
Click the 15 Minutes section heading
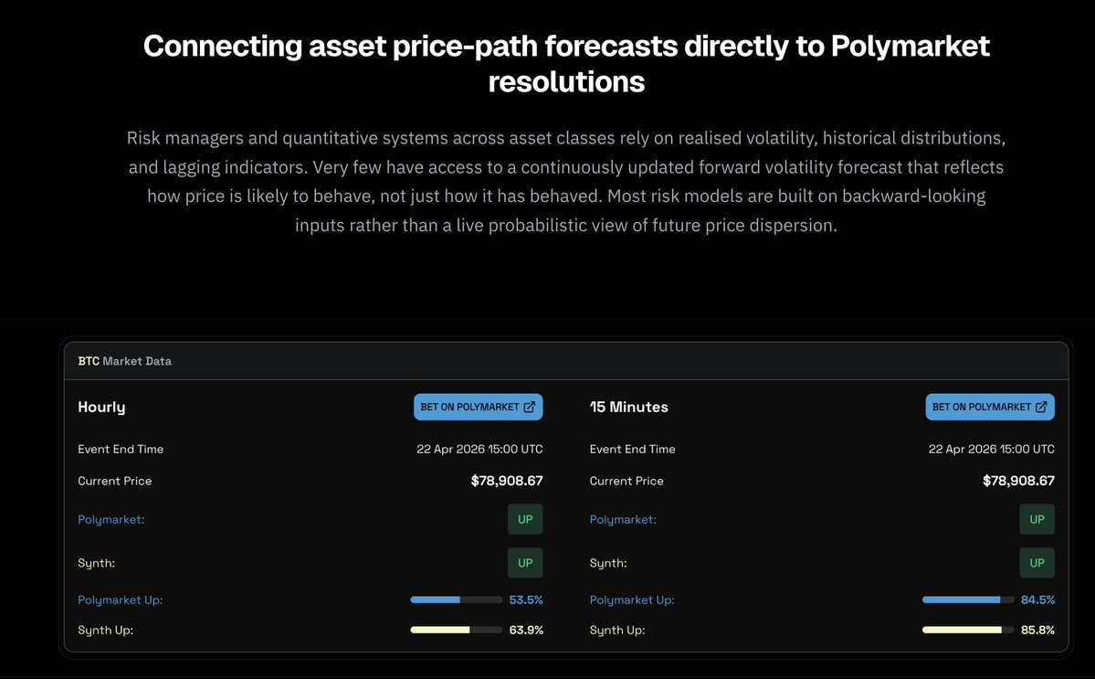628,408
